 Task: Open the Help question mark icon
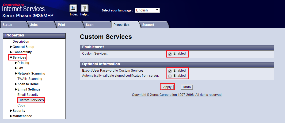click(x=85, y=9)
